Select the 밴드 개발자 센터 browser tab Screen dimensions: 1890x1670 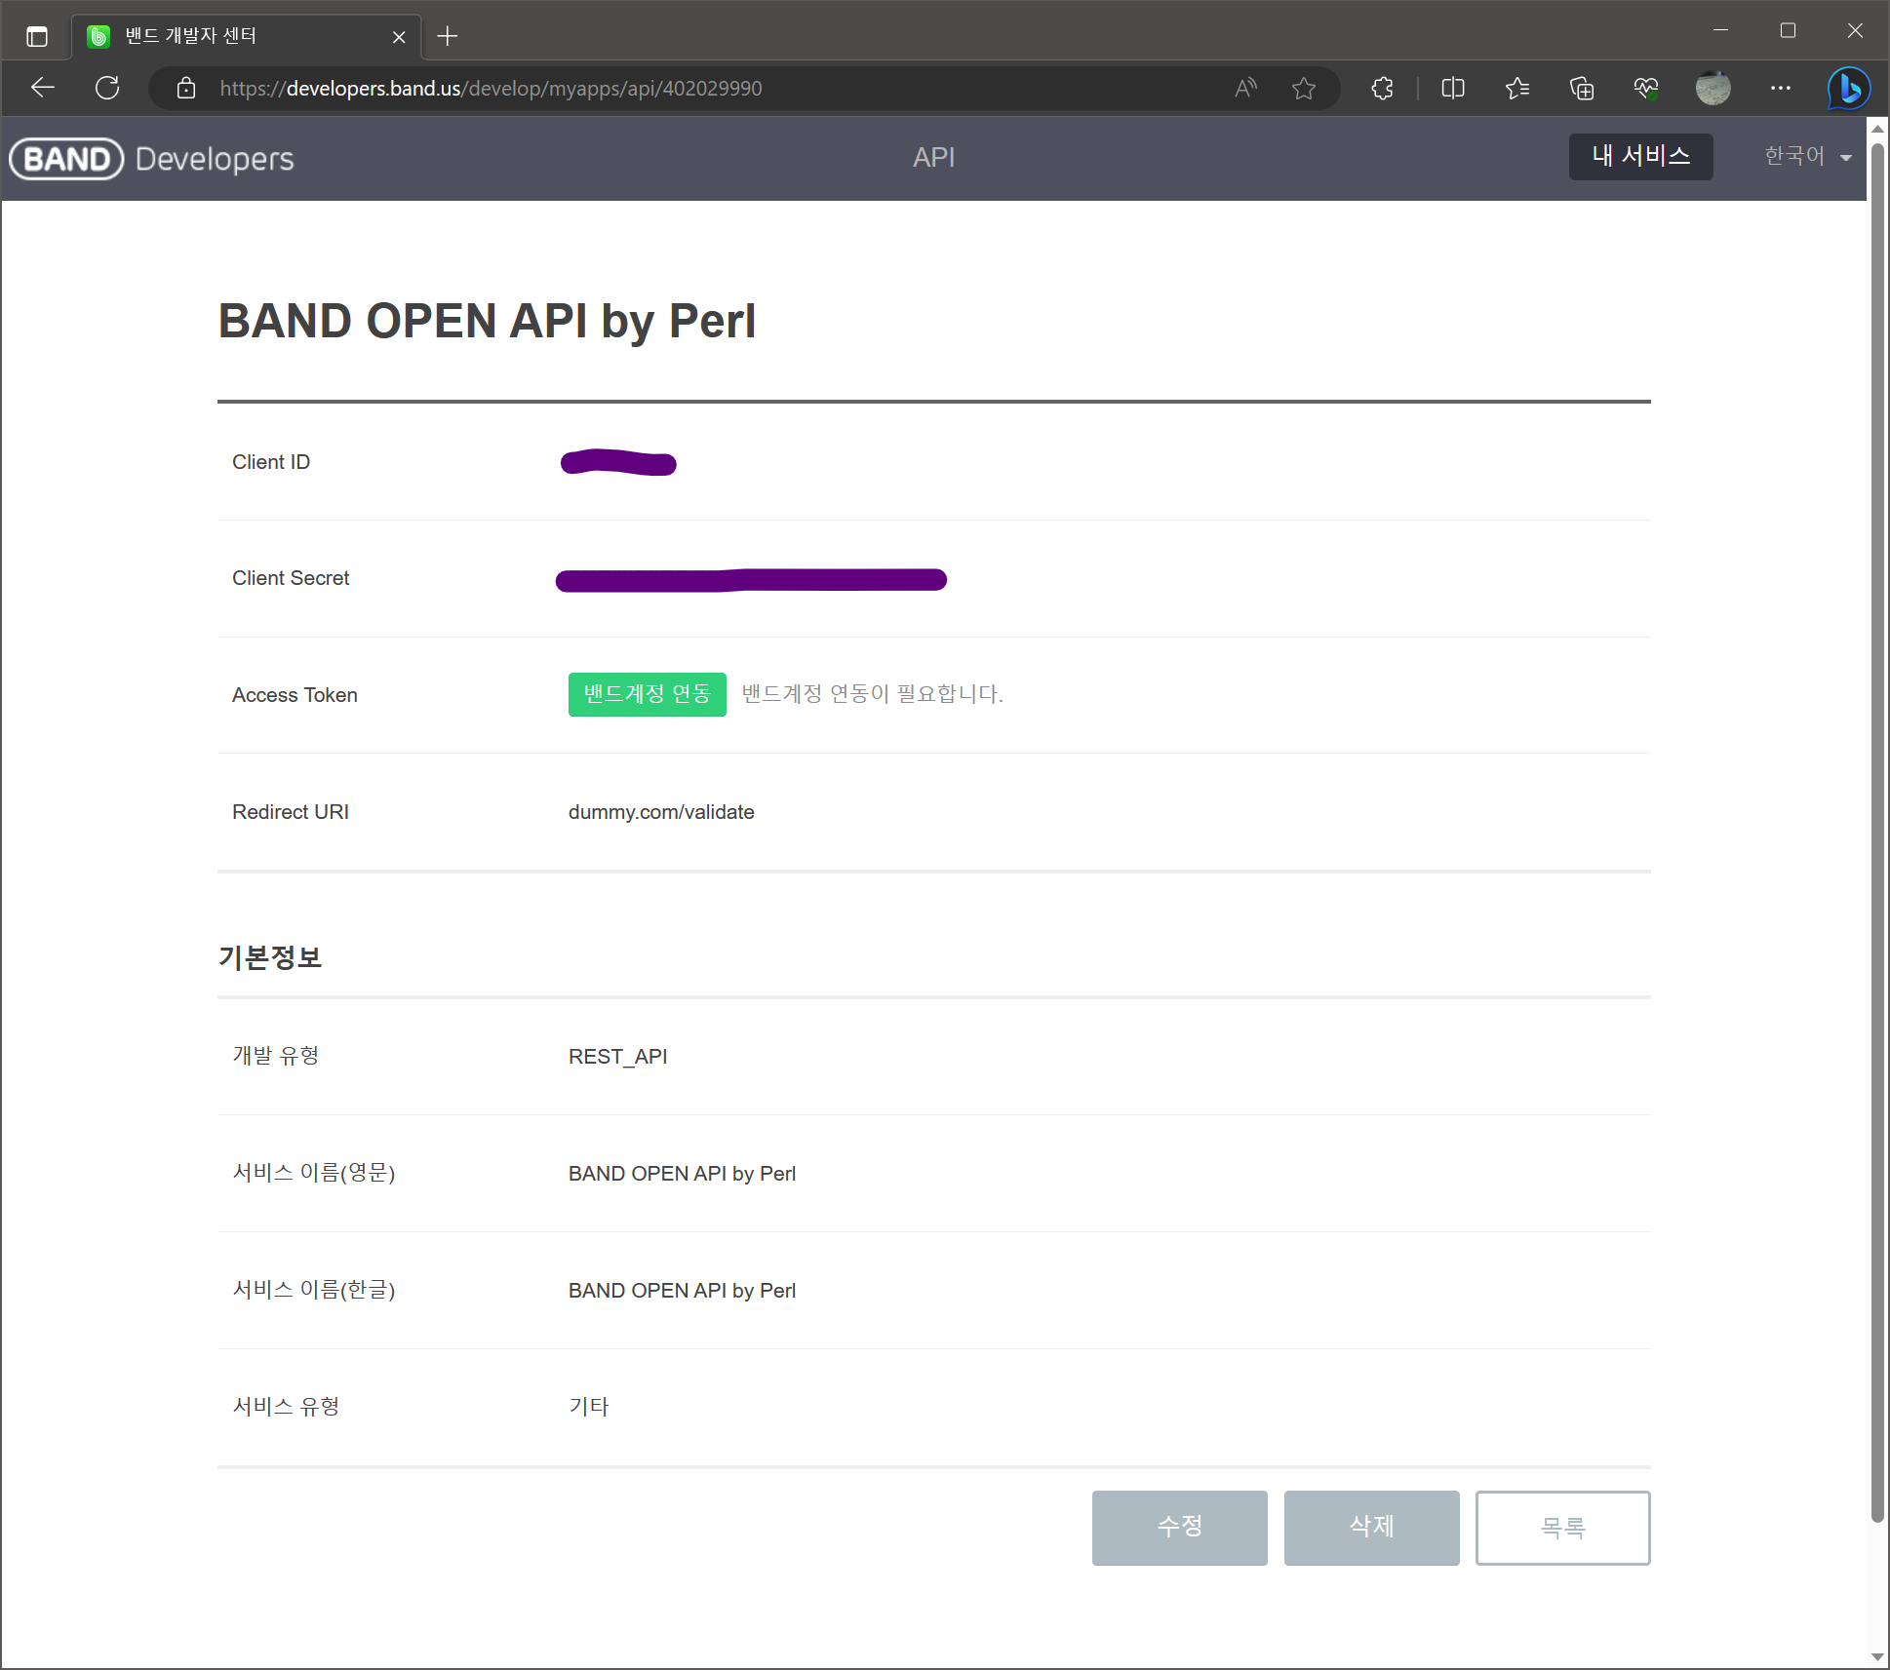[247, 37]
